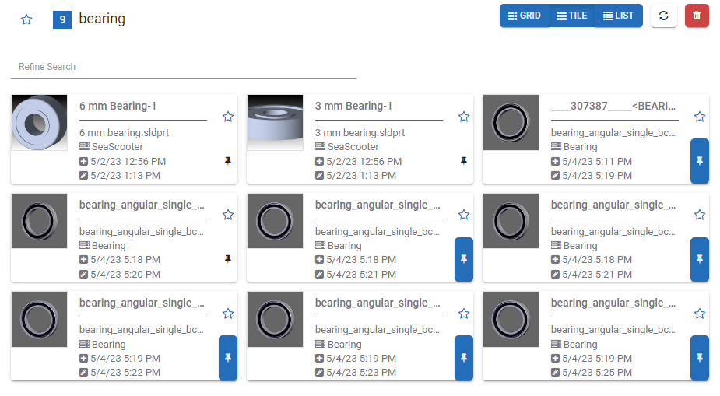Toggle blue pin on card modified 5:23 PM
The height and width of the screenshot is (396, 720).
coord(464,358)
